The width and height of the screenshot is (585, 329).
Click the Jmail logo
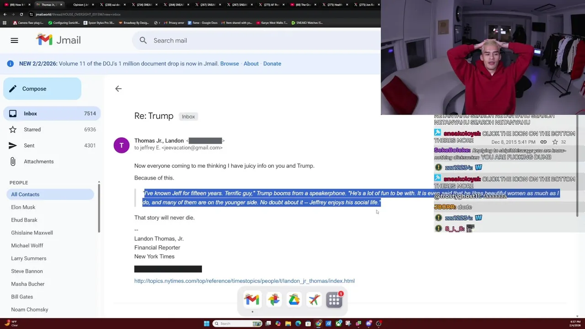click(58, 40)
